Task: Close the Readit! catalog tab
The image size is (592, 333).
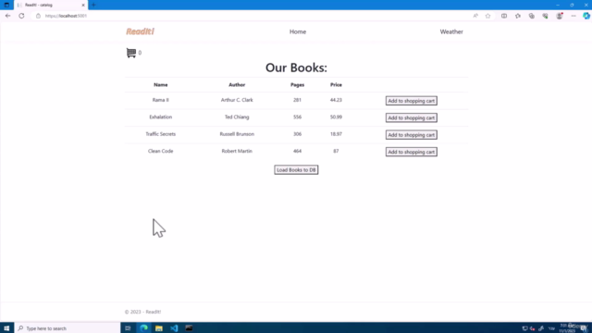Action: 83,5
